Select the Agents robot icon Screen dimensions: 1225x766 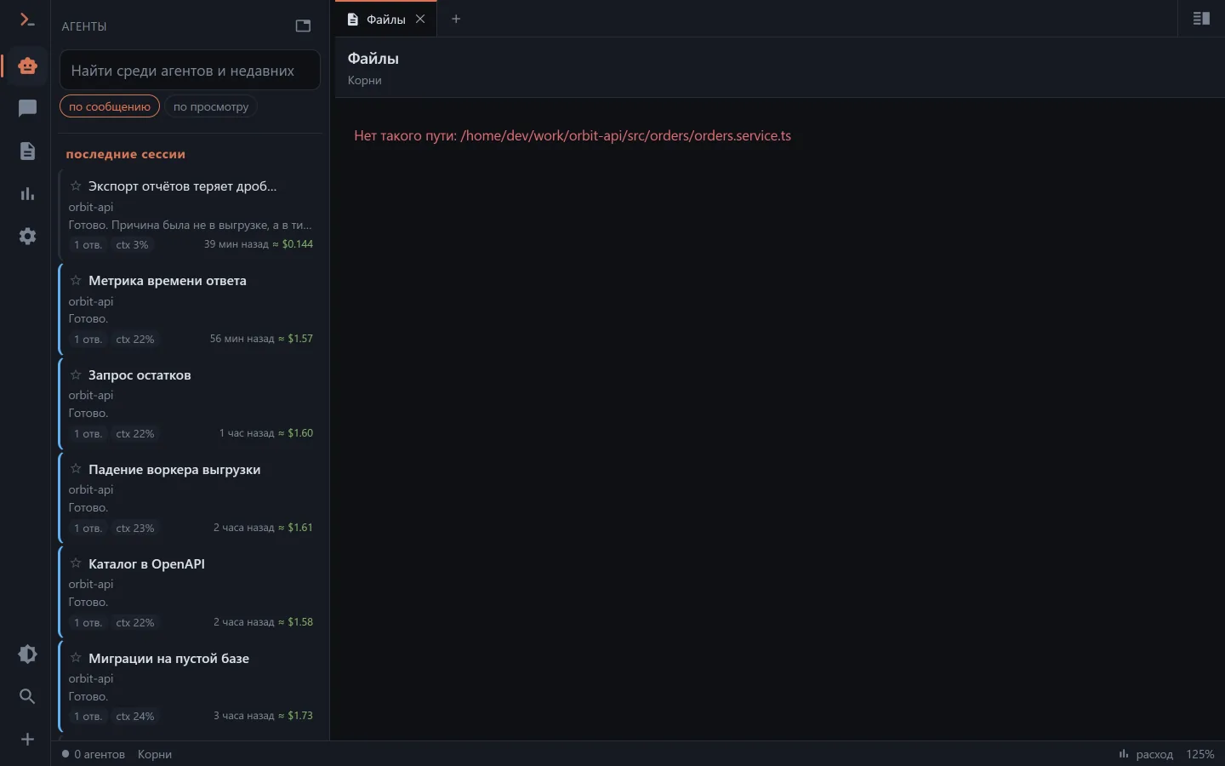(x=27, y=66)
